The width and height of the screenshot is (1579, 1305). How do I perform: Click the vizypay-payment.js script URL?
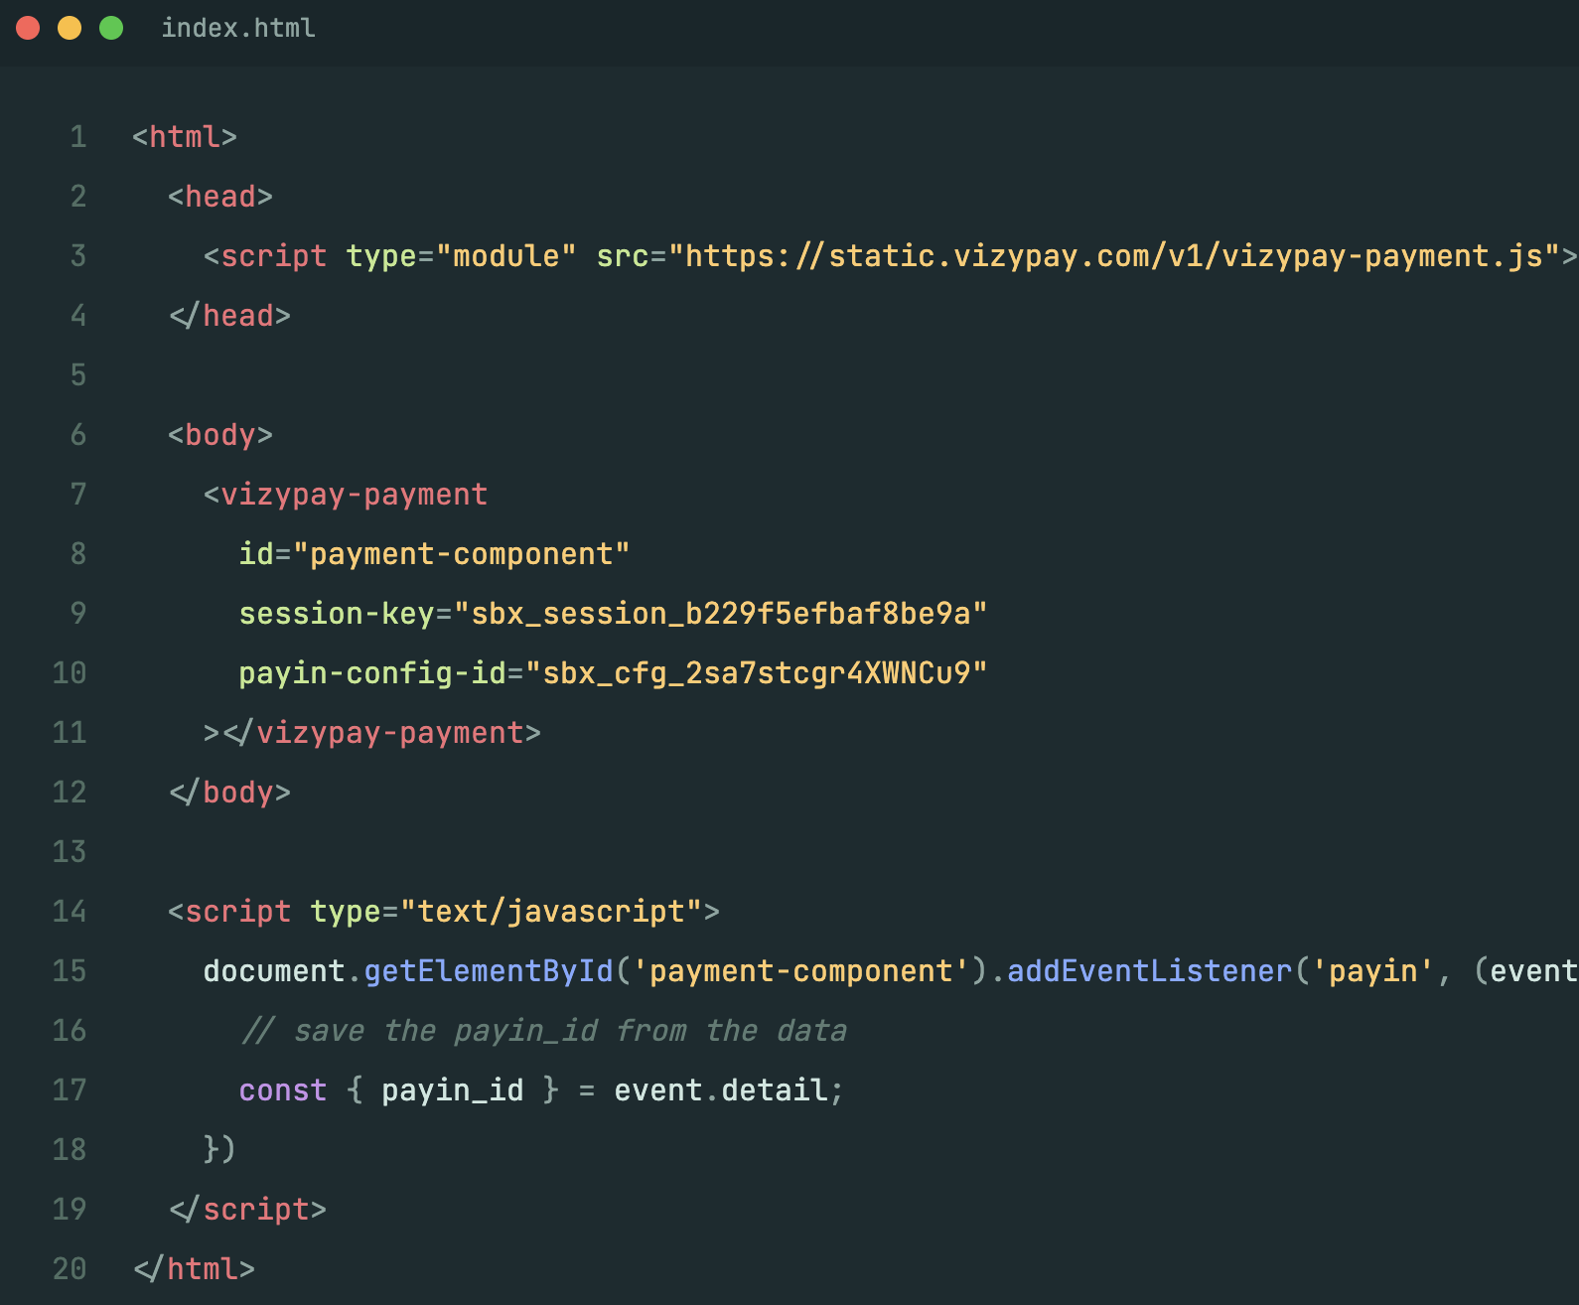coord(1113,256)
